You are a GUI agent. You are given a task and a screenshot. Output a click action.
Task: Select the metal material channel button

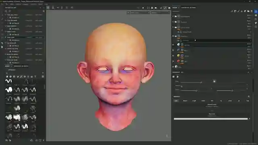click(203, 101)
